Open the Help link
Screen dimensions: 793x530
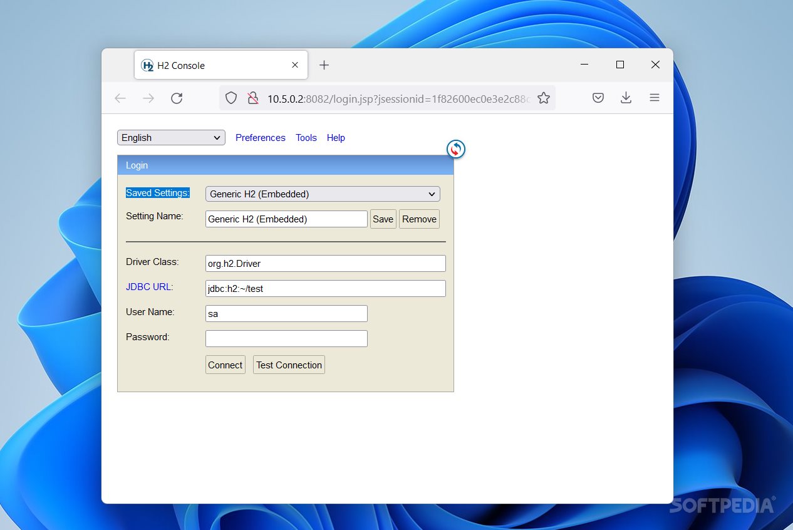(336, 138)
